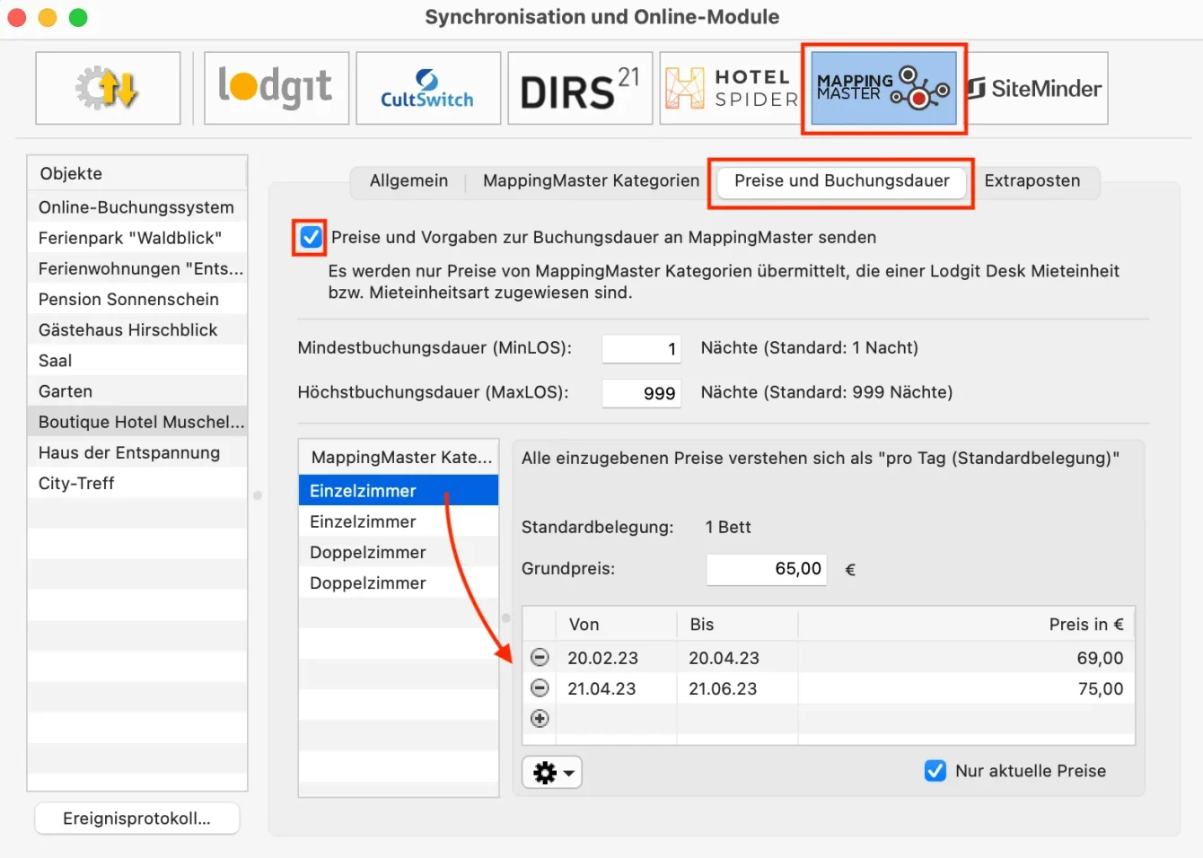
Task: Select Haus der Entspannung object
Action: click(137, 452)
